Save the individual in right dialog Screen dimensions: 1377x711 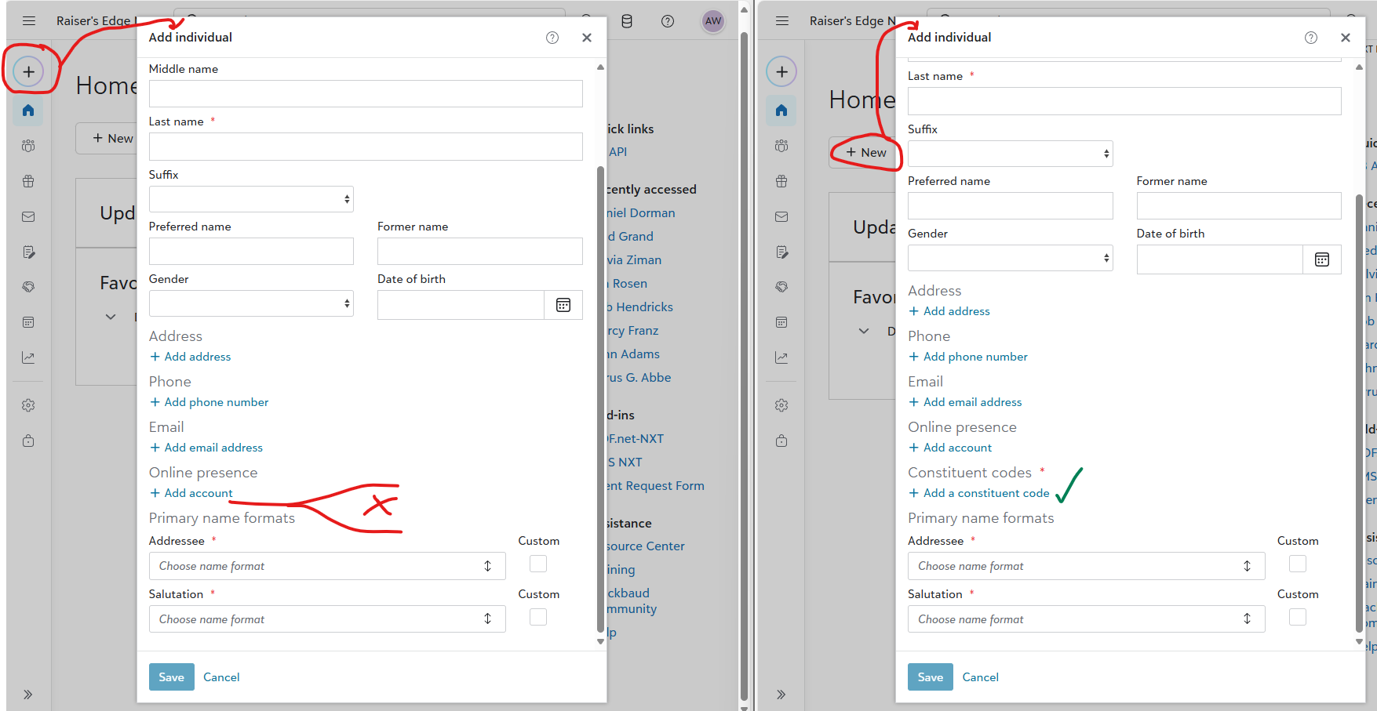coord(931,677)
